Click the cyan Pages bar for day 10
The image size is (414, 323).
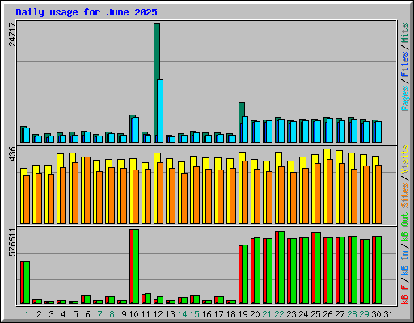pos(136,130)
